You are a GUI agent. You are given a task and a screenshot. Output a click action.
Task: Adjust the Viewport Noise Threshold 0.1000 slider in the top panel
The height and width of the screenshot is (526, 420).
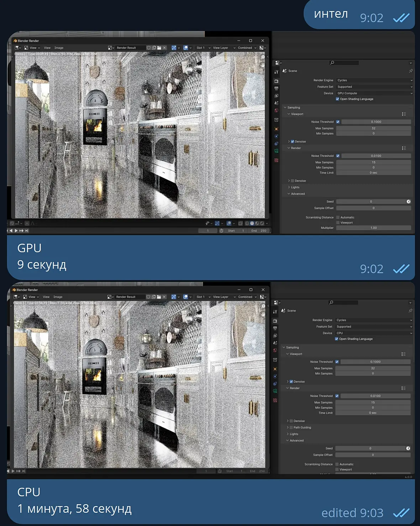coord(376,122)
